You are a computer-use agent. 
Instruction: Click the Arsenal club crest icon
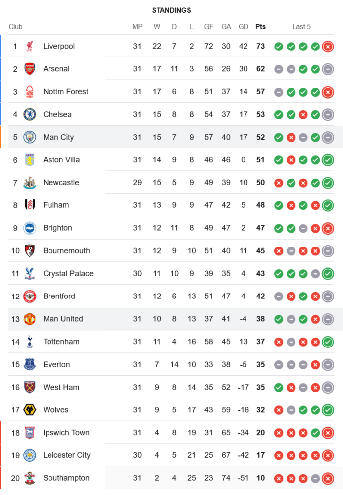pos(30,69)
